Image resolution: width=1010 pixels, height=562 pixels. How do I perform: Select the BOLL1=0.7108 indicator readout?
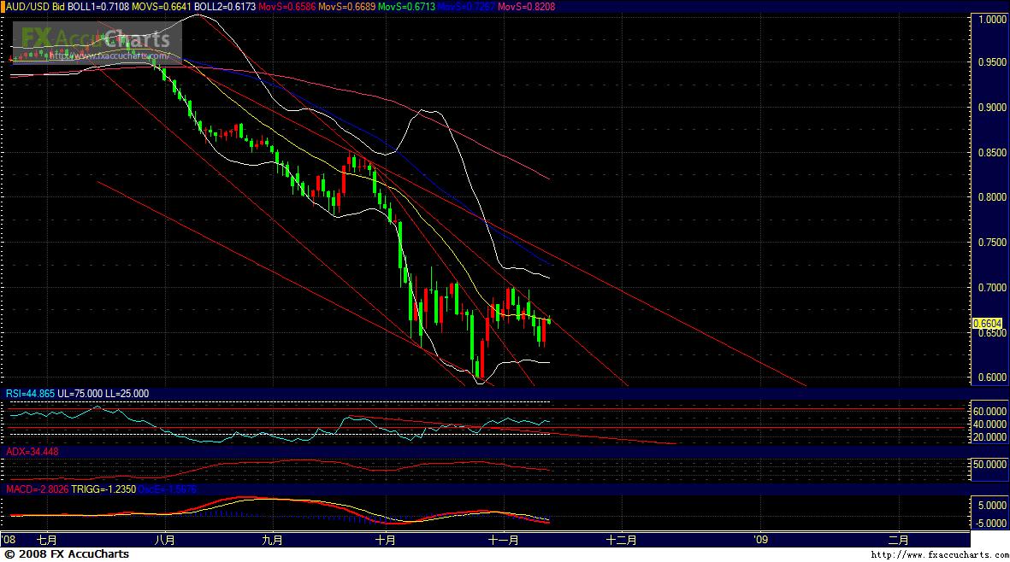pos(97,7)
